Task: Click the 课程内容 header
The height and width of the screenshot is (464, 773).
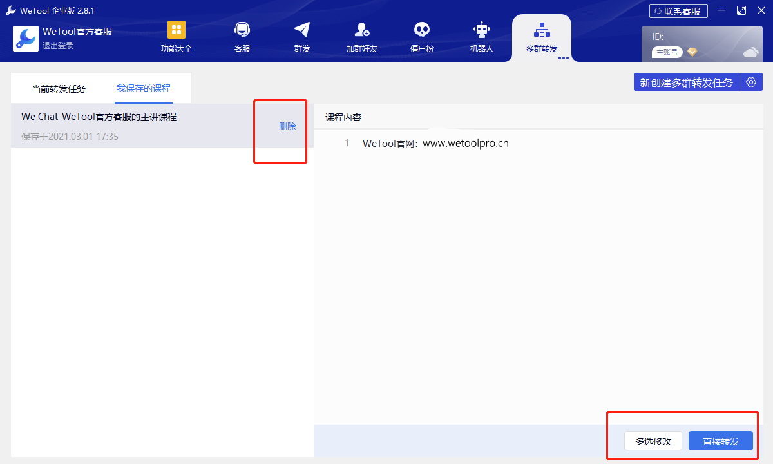Action: (x=343, y=117)
